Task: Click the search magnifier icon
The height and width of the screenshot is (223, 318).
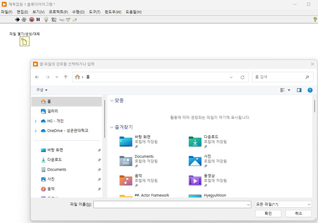Action: 307,77
